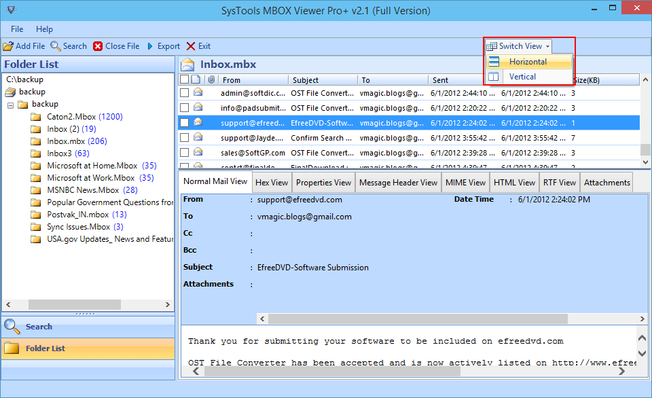The height and width of the screenshot is (398, 652).
Task: Choose Horizontal from Switch View menu
Action: [529, 62]
